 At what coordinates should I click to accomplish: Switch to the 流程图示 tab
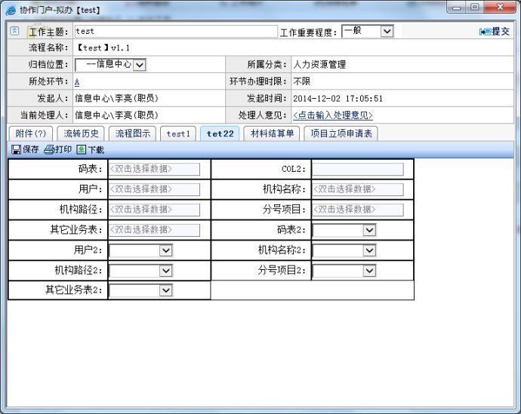(x=133, y=133)
